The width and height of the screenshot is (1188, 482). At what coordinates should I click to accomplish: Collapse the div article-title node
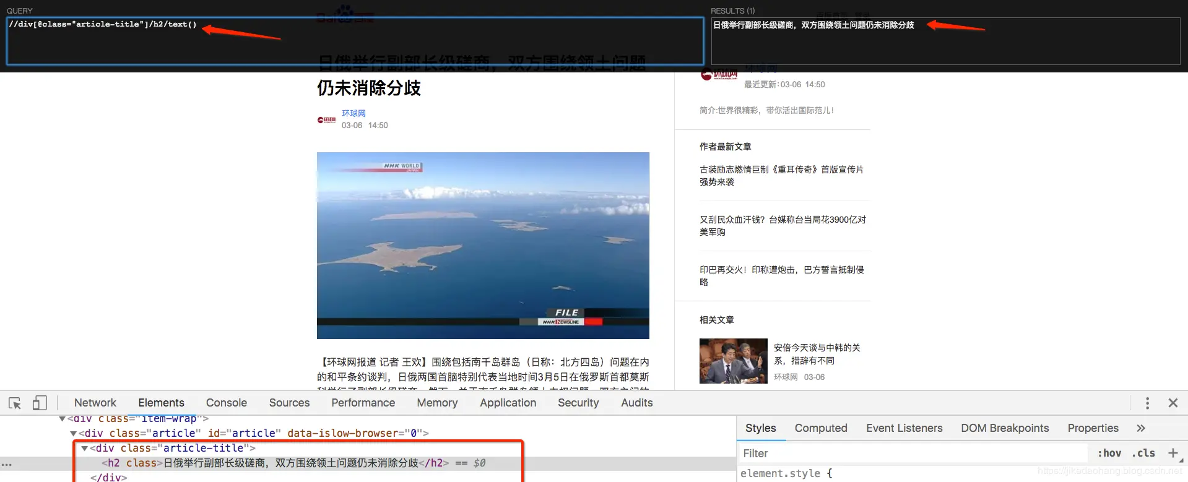point(84,448)
